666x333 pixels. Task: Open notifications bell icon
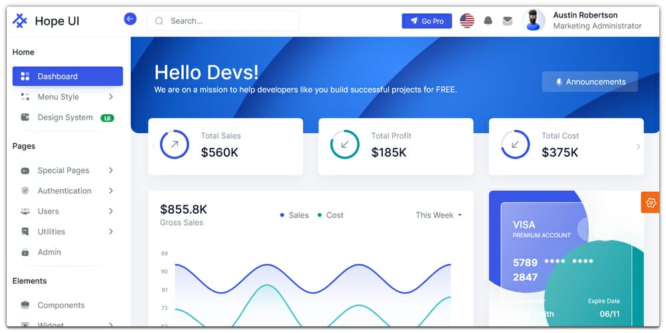(x=488, y=21)
